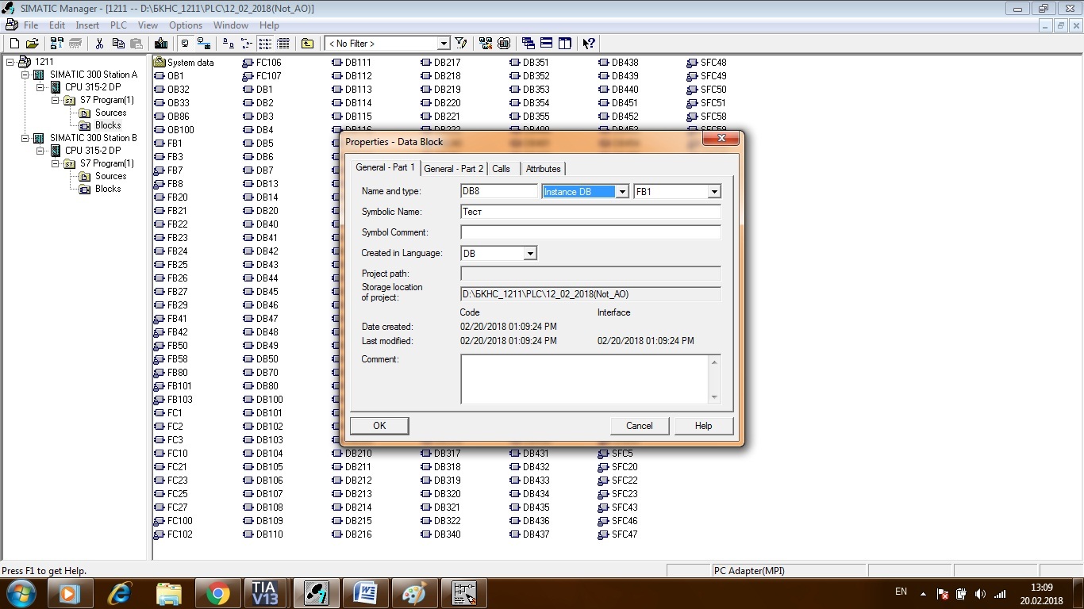Viewport: 1084px width, 609px height.
Task: Click the Tile Horizontally icon
Action: pyautogui.click(x=547, y=44)
